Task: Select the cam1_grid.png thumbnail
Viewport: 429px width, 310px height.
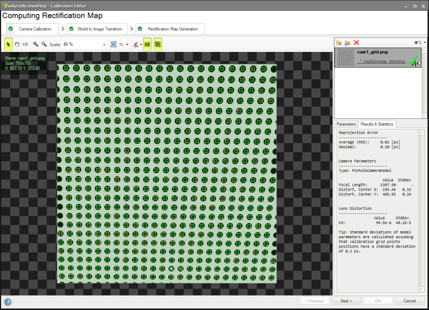Action: 345,57
